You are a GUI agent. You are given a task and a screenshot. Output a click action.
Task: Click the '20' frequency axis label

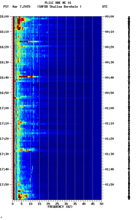click(x=48, y=204)
